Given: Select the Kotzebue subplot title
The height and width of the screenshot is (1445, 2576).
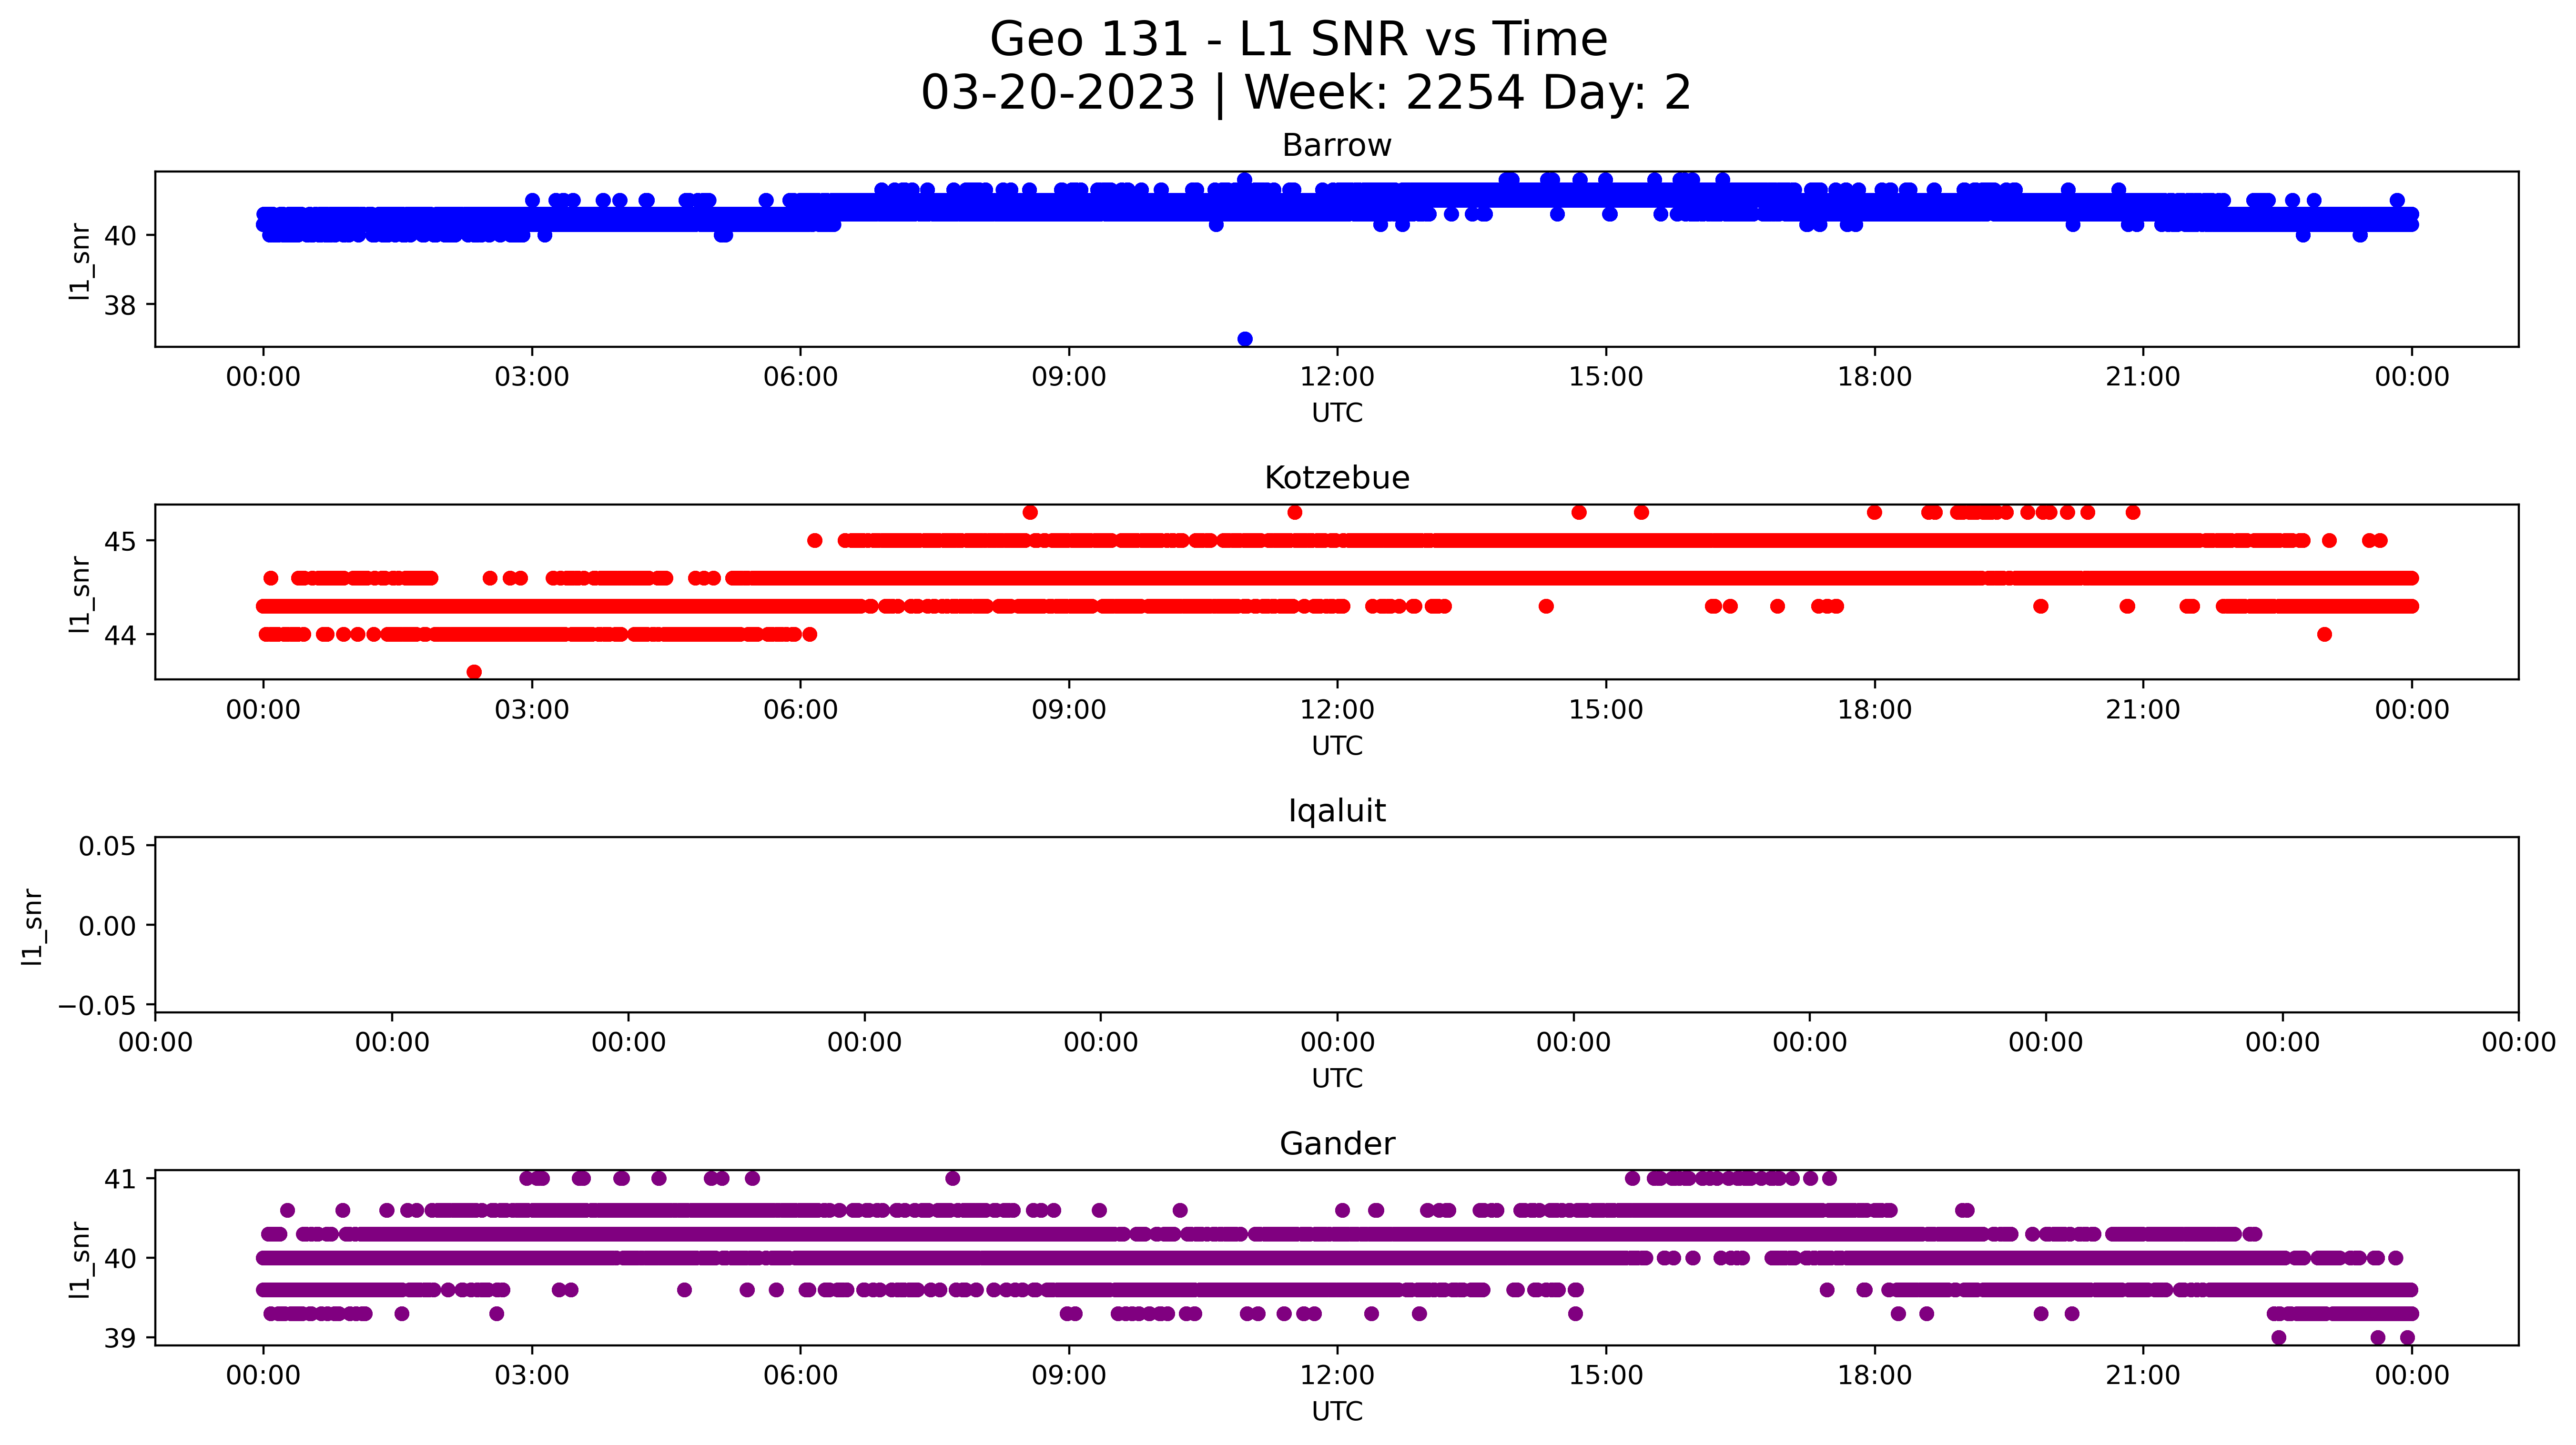Looking at the screenshot, I should pyautogui.click(x=1337, y=478).
